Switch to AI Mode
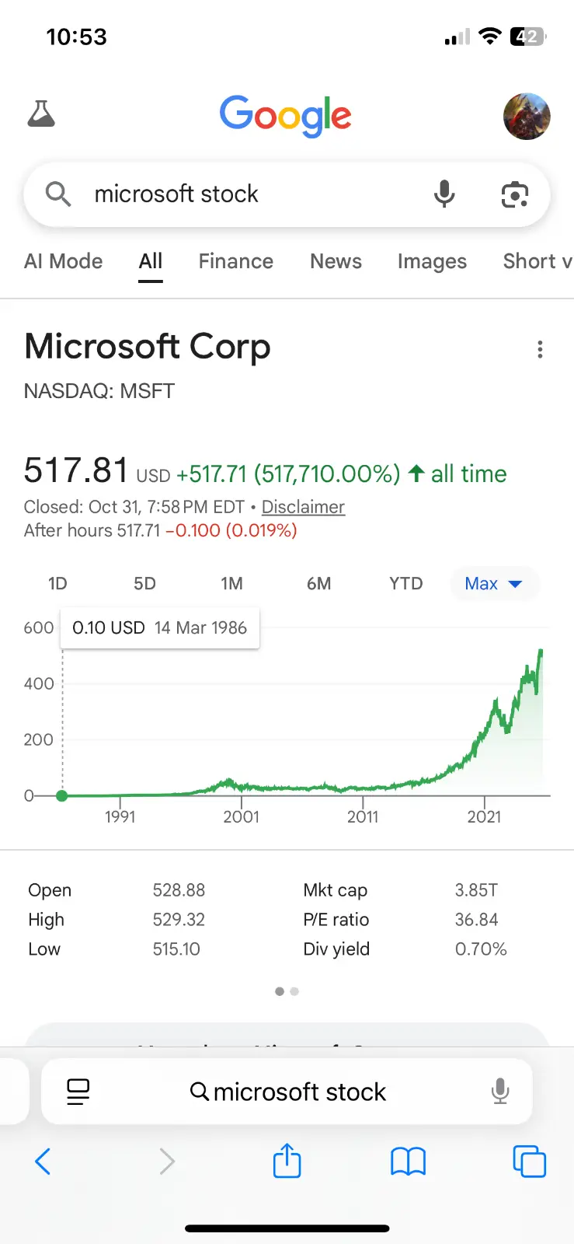 (x=63, y=261)
